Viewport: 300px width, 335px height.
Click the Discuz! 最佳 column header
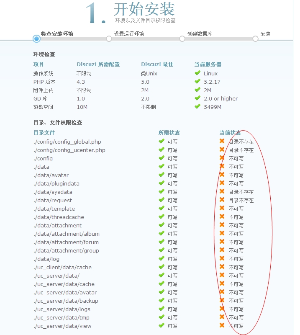[157, 64]
